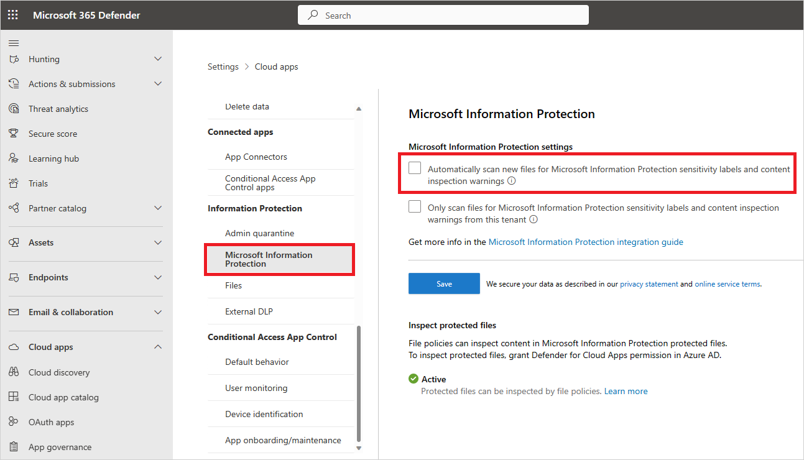Open the Microsoft Information Protection integration guide

585,242
